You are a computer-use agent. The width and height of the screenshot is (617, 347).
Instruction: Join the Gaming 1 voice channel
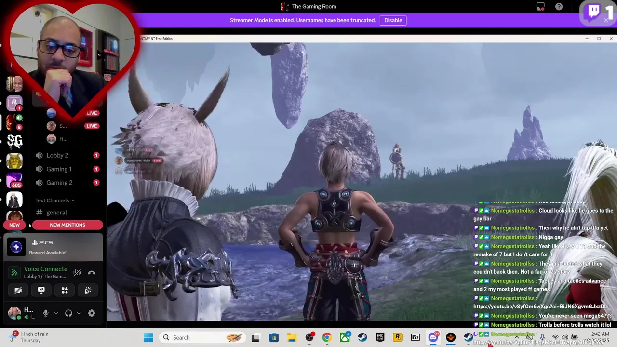click(67, 169)
